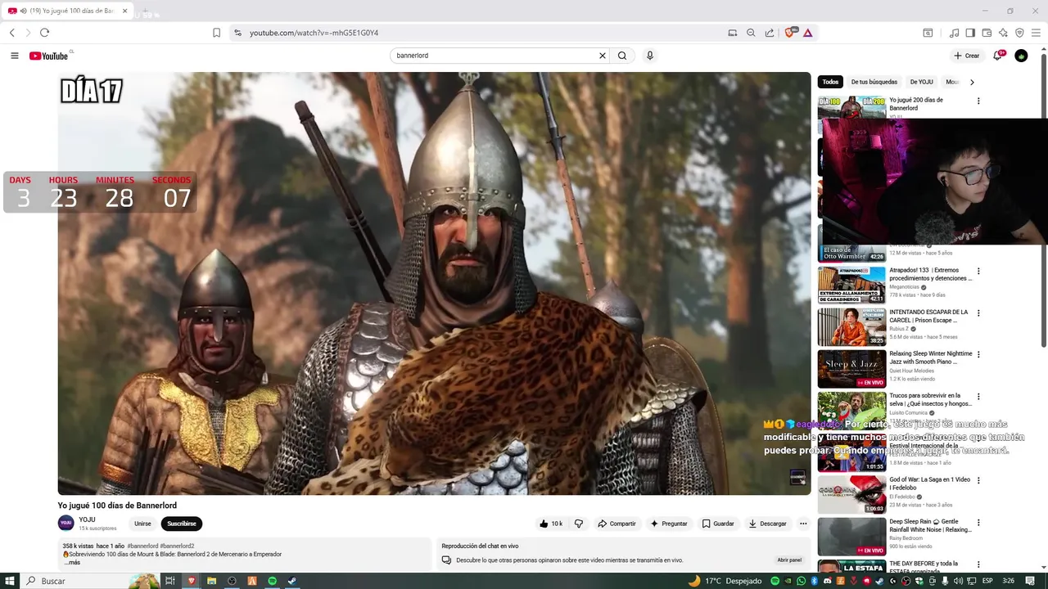
Task: Open the browser main menu
Action: tap(1036, 33)
